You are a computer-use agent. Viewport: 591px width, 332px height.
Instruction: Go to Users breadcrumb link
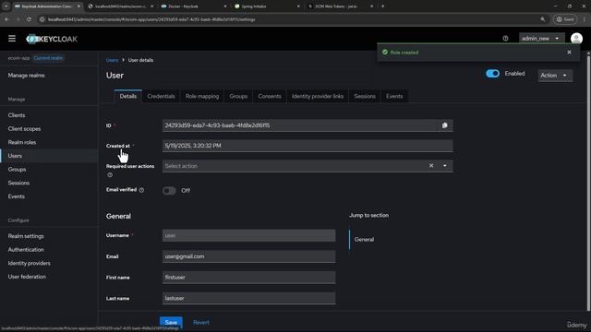(x=112, y=60)
